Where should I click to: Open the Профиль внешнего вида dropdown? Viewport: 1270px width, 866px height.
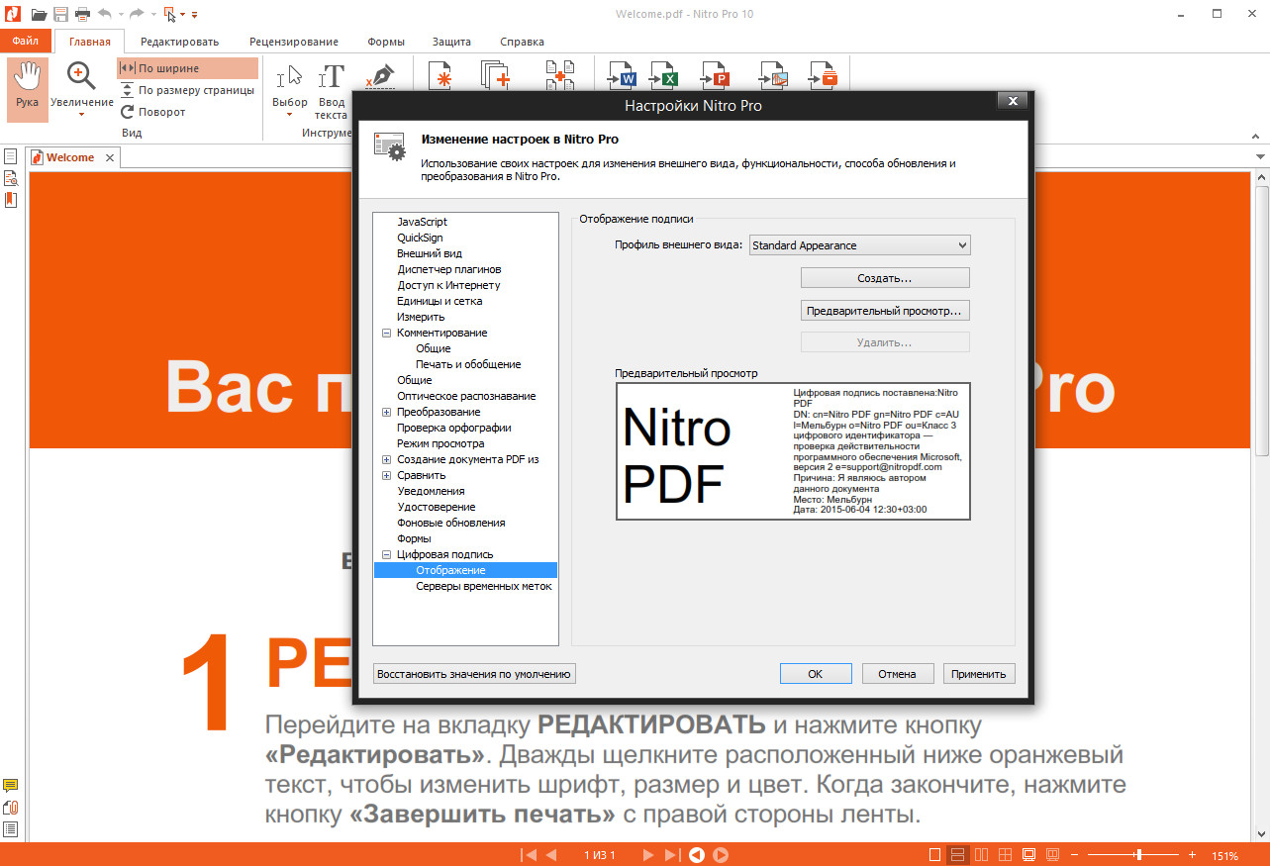click(859, 245)
